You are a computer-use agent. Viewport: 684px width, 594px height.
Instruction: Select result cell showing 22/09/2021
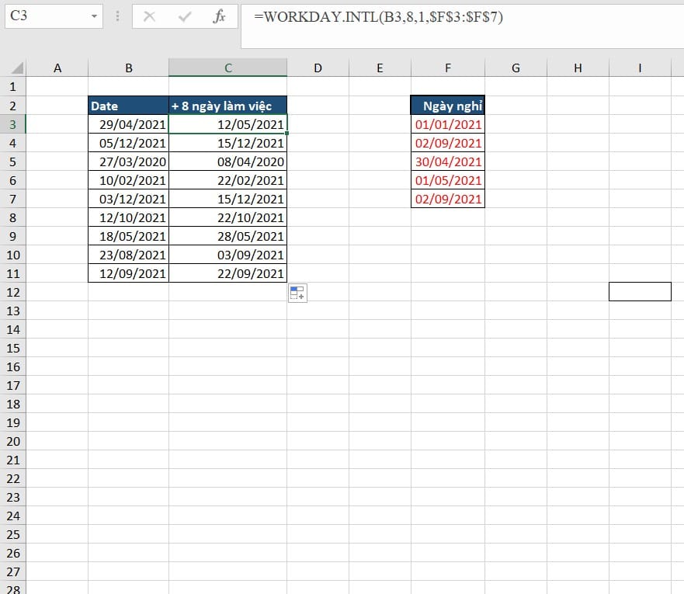227,273
